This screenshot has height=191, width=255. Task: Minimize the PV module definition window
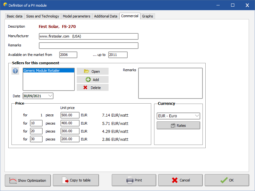coord(218,5)
